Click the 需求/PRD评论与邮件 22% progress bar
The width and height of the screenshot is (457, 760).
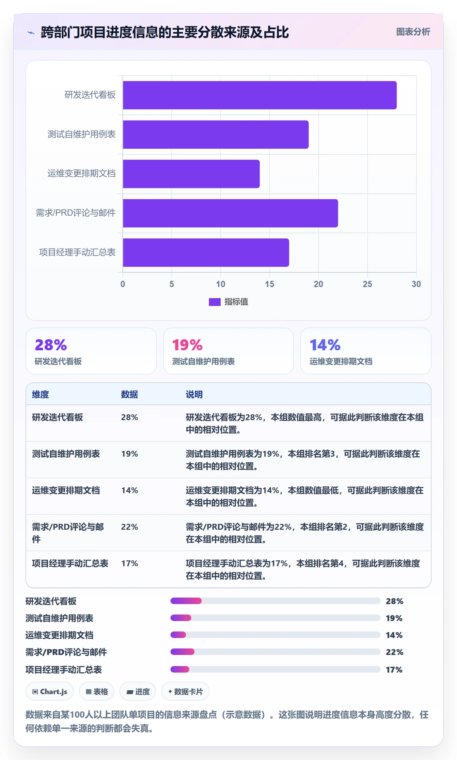(276, 652)
